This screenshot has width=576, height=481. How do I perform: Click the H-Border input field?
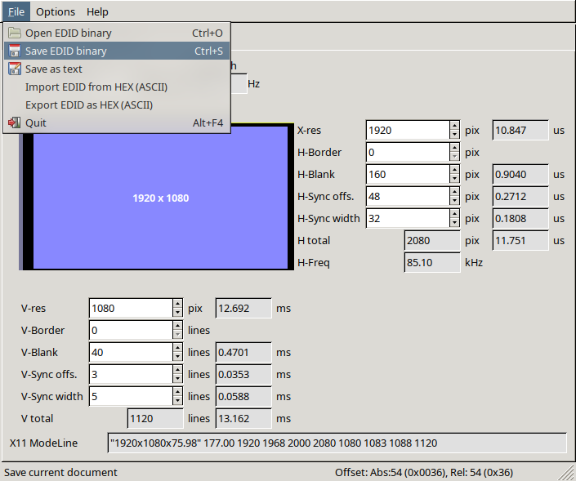408,153
